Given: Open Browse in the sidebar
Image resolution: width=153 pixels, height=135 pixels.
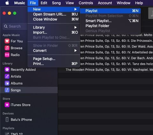Looking at the screenshot, I should pos(17,48).
